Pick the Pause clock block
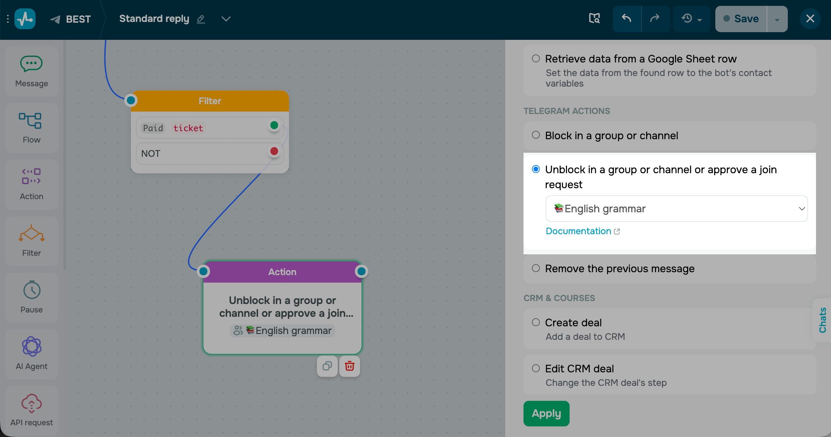Screen dimensions: 831x437 (31, 297)
